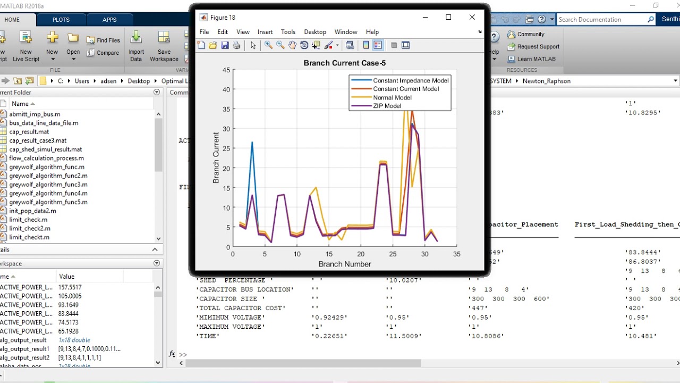680x383 pixels.
Task: Click Find Files in the FILE section
Action: point(103,40)
